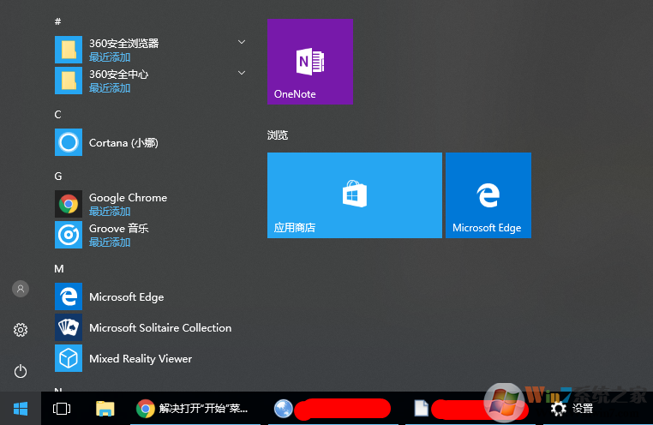Open Microsoft Solitaire Collection
This screenshot has height=425, width=653.
pos(159,327)
